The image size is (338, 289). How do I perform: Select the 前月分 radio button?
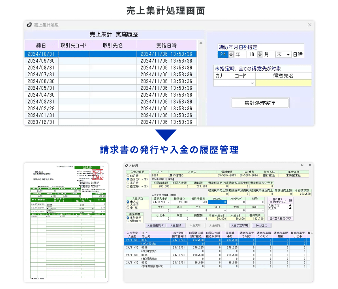(x=128, y=176)
